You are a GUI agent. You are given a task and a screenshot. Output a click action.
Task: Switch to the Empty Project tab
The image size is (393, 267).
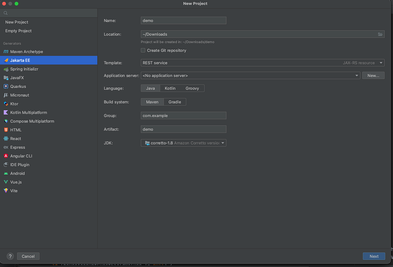[18, 31]
